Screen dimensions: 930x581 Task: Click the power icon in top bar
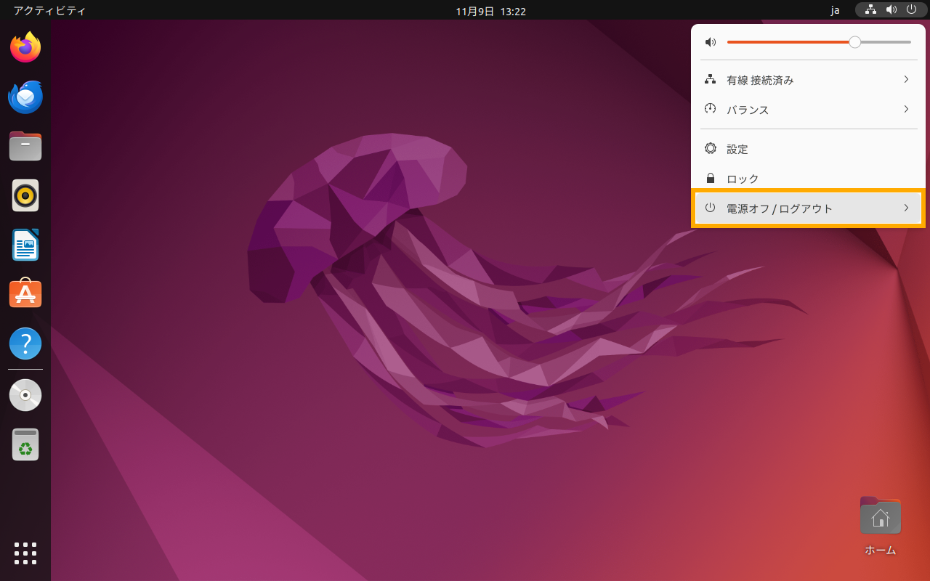click(911, 10)
